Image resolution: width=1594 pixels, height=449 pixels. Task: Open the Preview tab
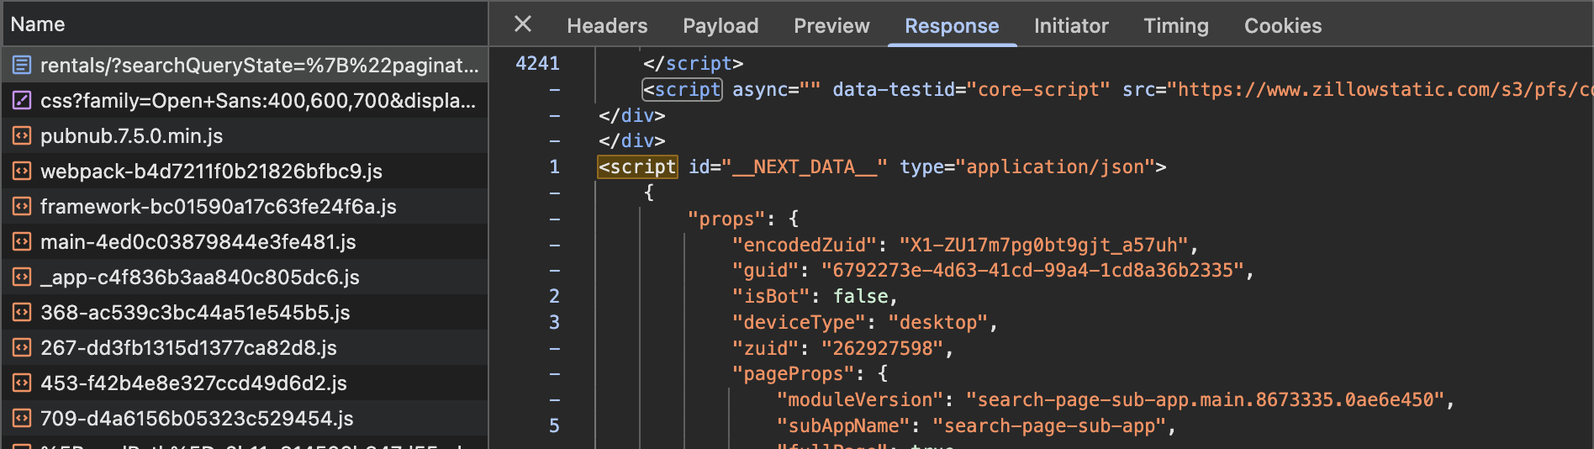click(x=831, y=26)
